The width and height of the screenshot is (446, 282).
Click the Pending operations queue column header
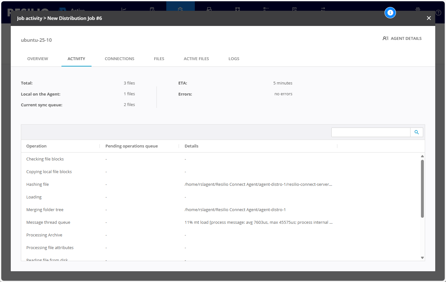click(x=131, y=146)
